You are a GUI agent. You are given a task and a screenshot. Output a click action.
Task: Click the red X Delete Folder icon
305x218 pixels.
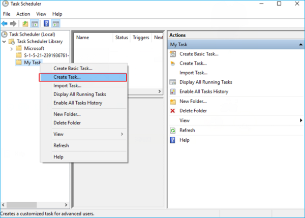click(x=173, y=111)
